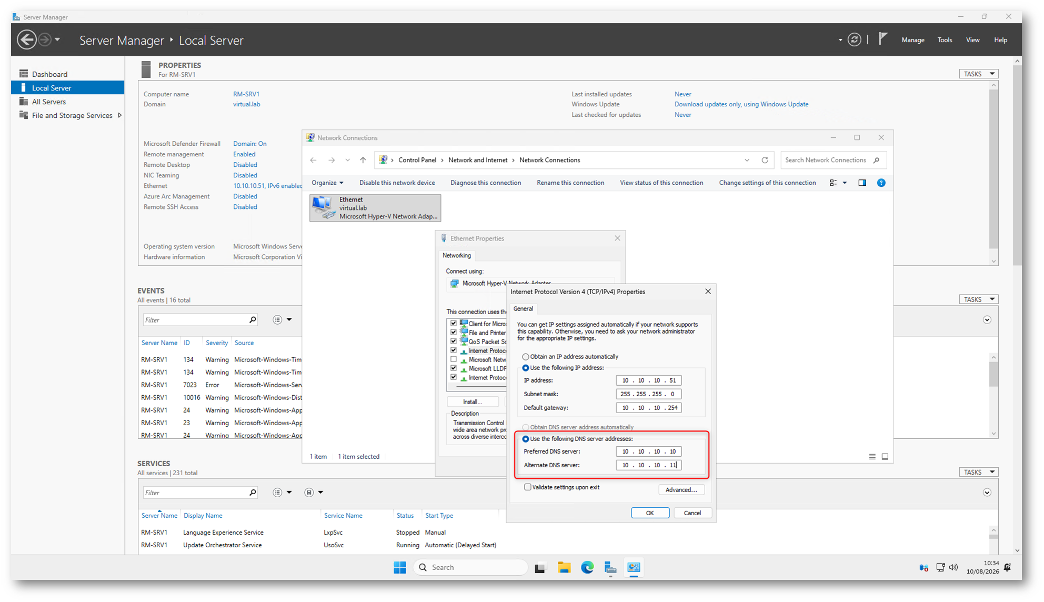Open the Tools menu

coord(945,40)
